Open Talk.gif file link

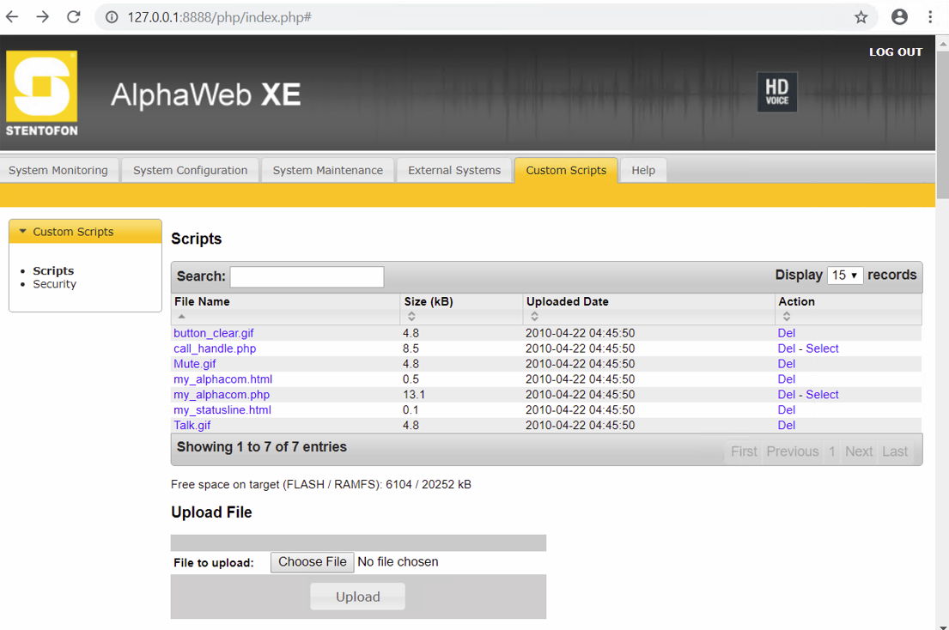point(192,425)
